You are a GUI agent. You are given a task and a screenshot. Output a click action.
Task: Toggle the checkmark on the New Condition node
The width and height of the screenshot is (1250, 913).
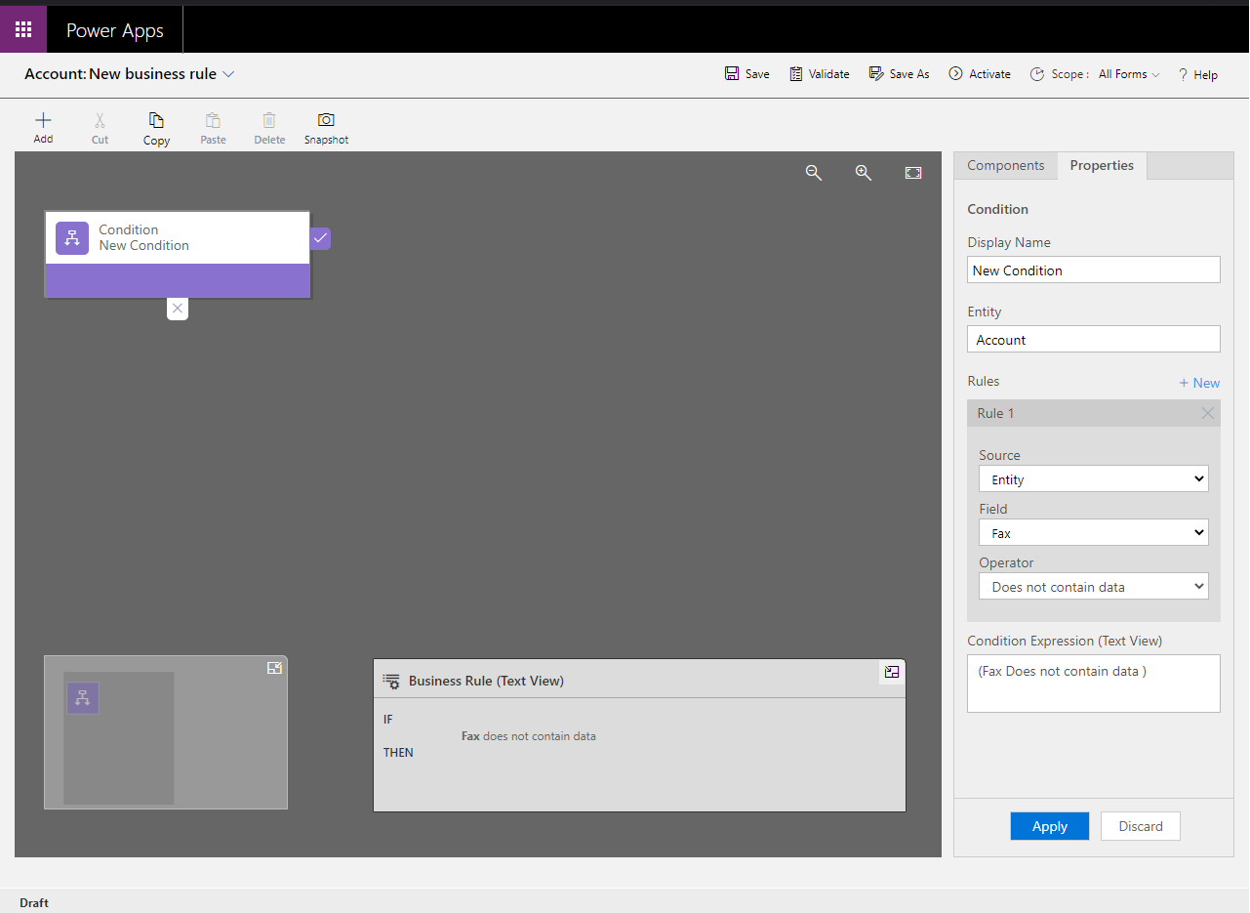point(320,238)
